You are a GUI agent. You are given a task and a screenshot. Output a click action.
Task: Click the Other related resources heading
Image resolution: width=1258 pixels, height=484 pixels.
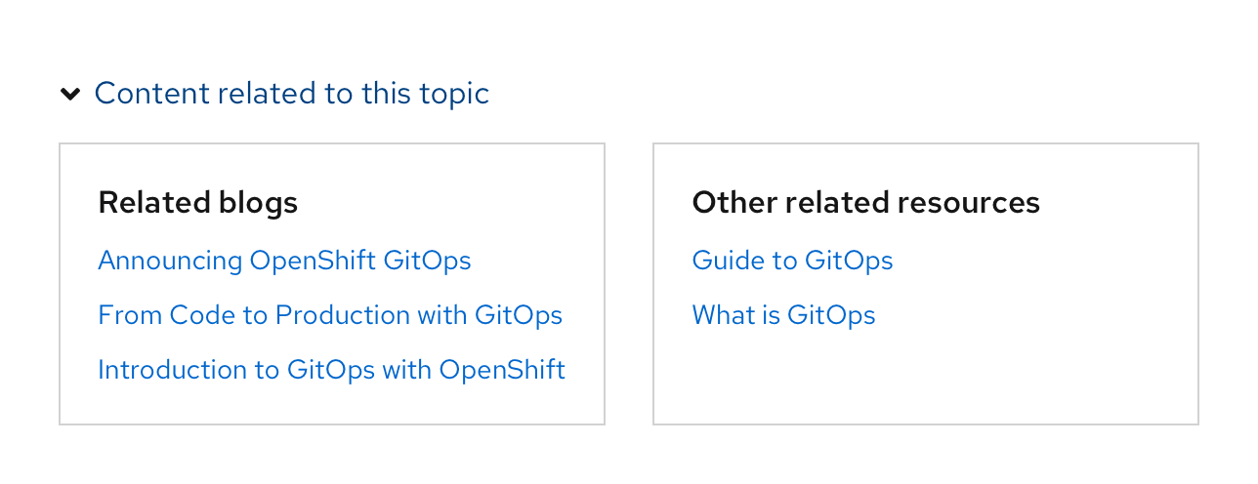click(x=865, y=203)
